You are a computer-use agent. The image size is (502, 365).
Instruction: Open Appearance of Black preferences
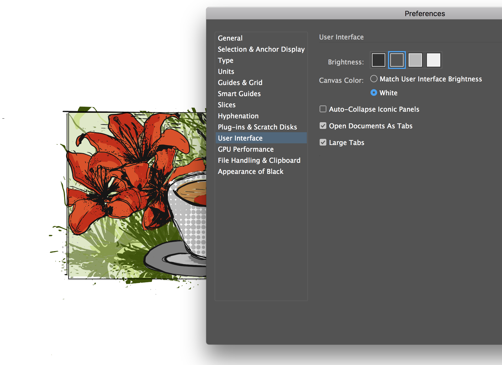pos(250,171)
